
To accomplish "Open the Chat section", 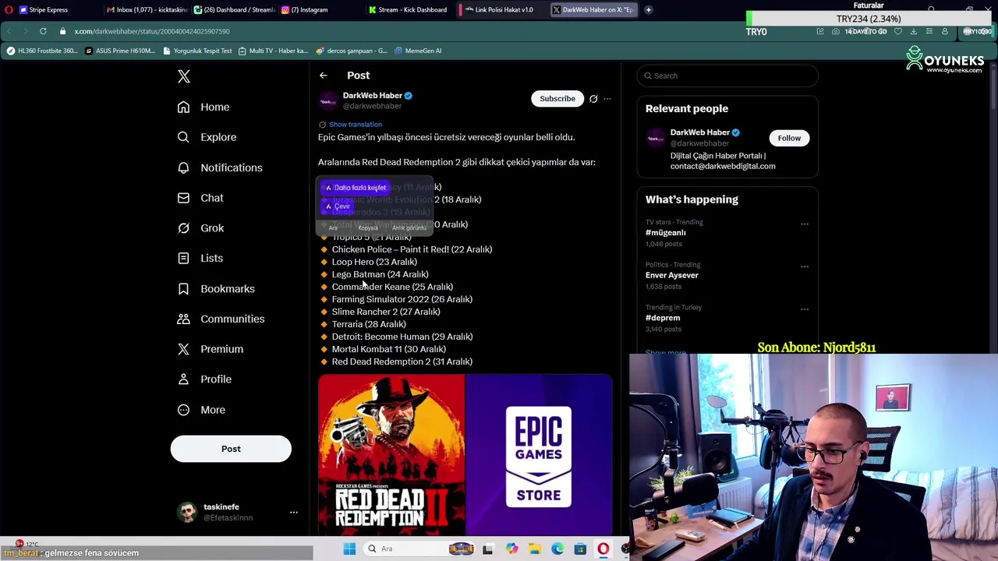I will [x=200, y=198].
